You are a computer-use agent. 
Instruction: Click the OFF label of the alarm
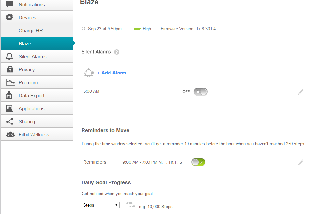(186, 92)
